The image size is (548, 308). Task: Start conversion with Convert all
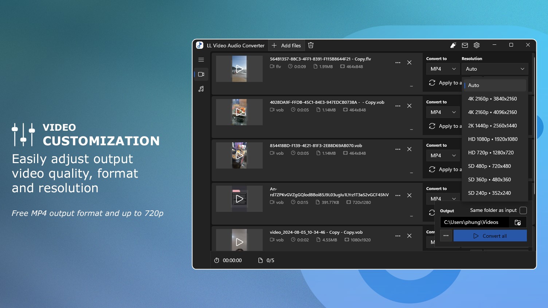[x=490, y=236]
